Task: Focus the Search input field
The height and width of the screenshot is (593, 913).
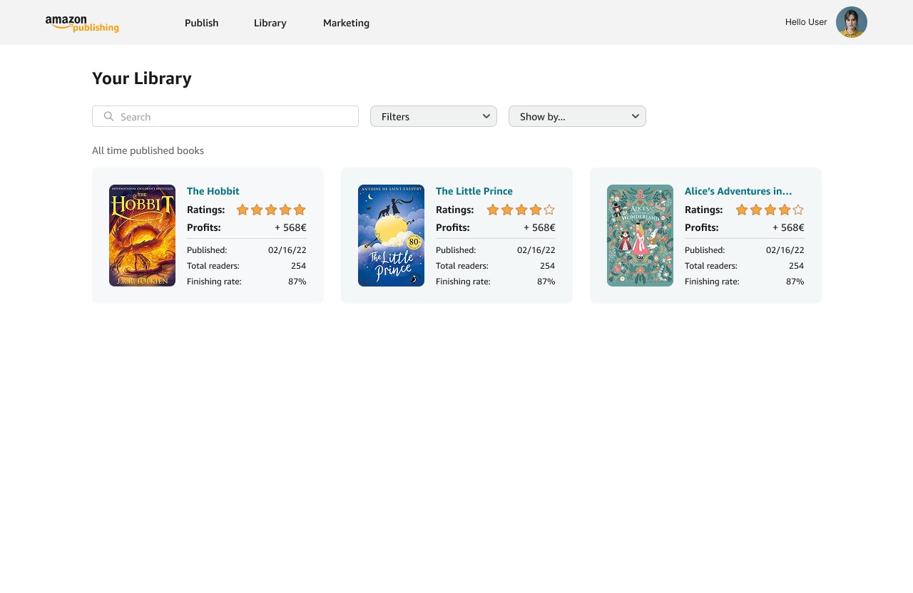Action: click(x=225, y=116)
